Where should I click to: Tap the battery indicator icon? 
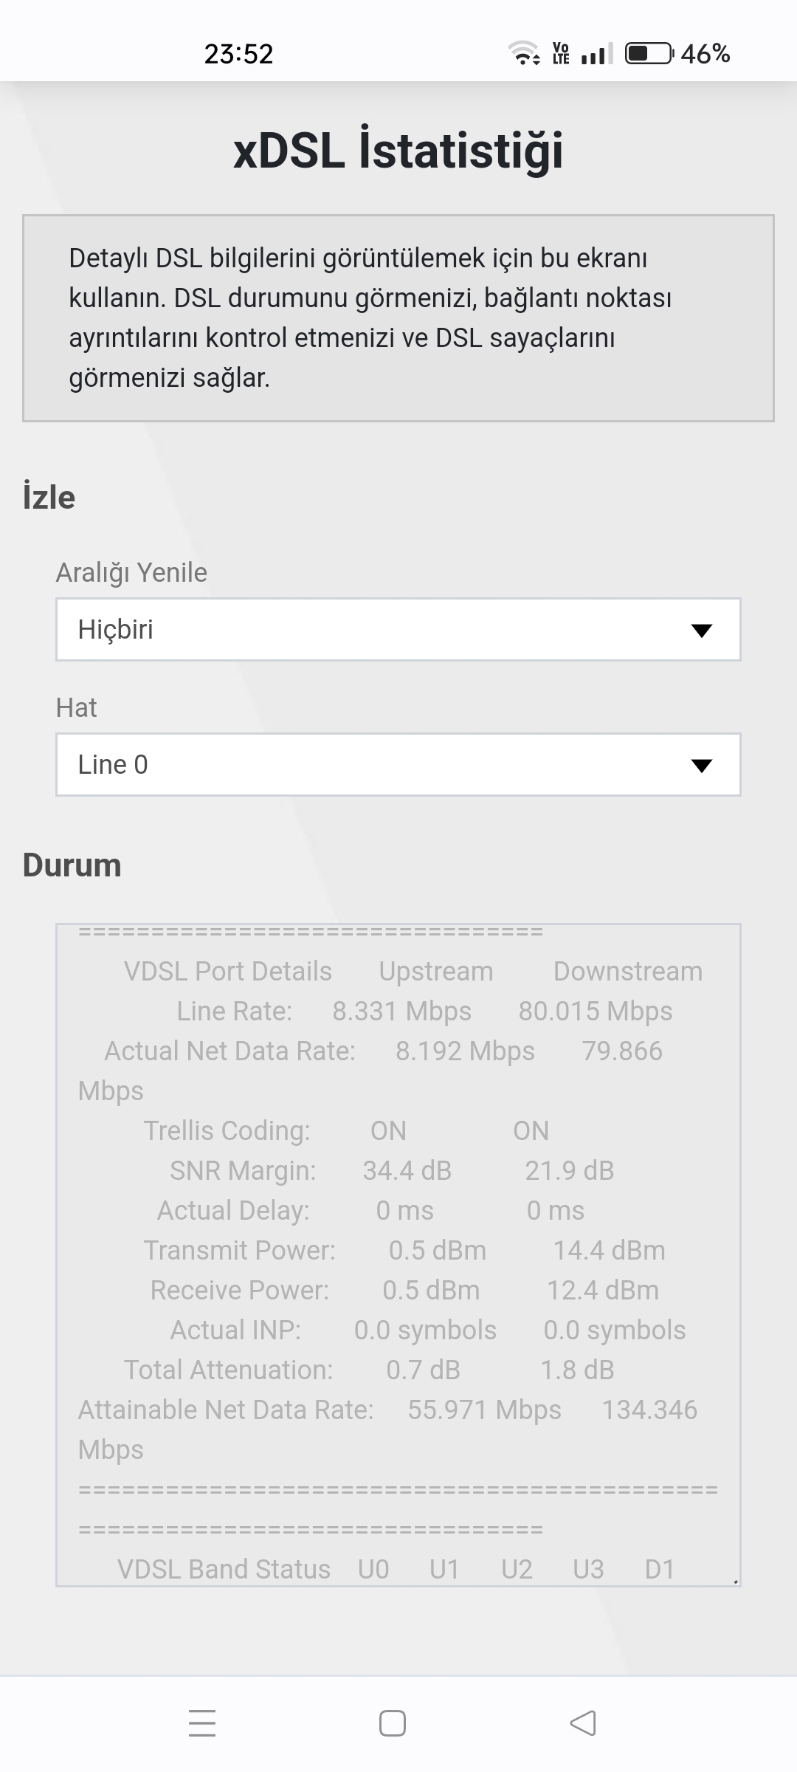pos(649,53)
